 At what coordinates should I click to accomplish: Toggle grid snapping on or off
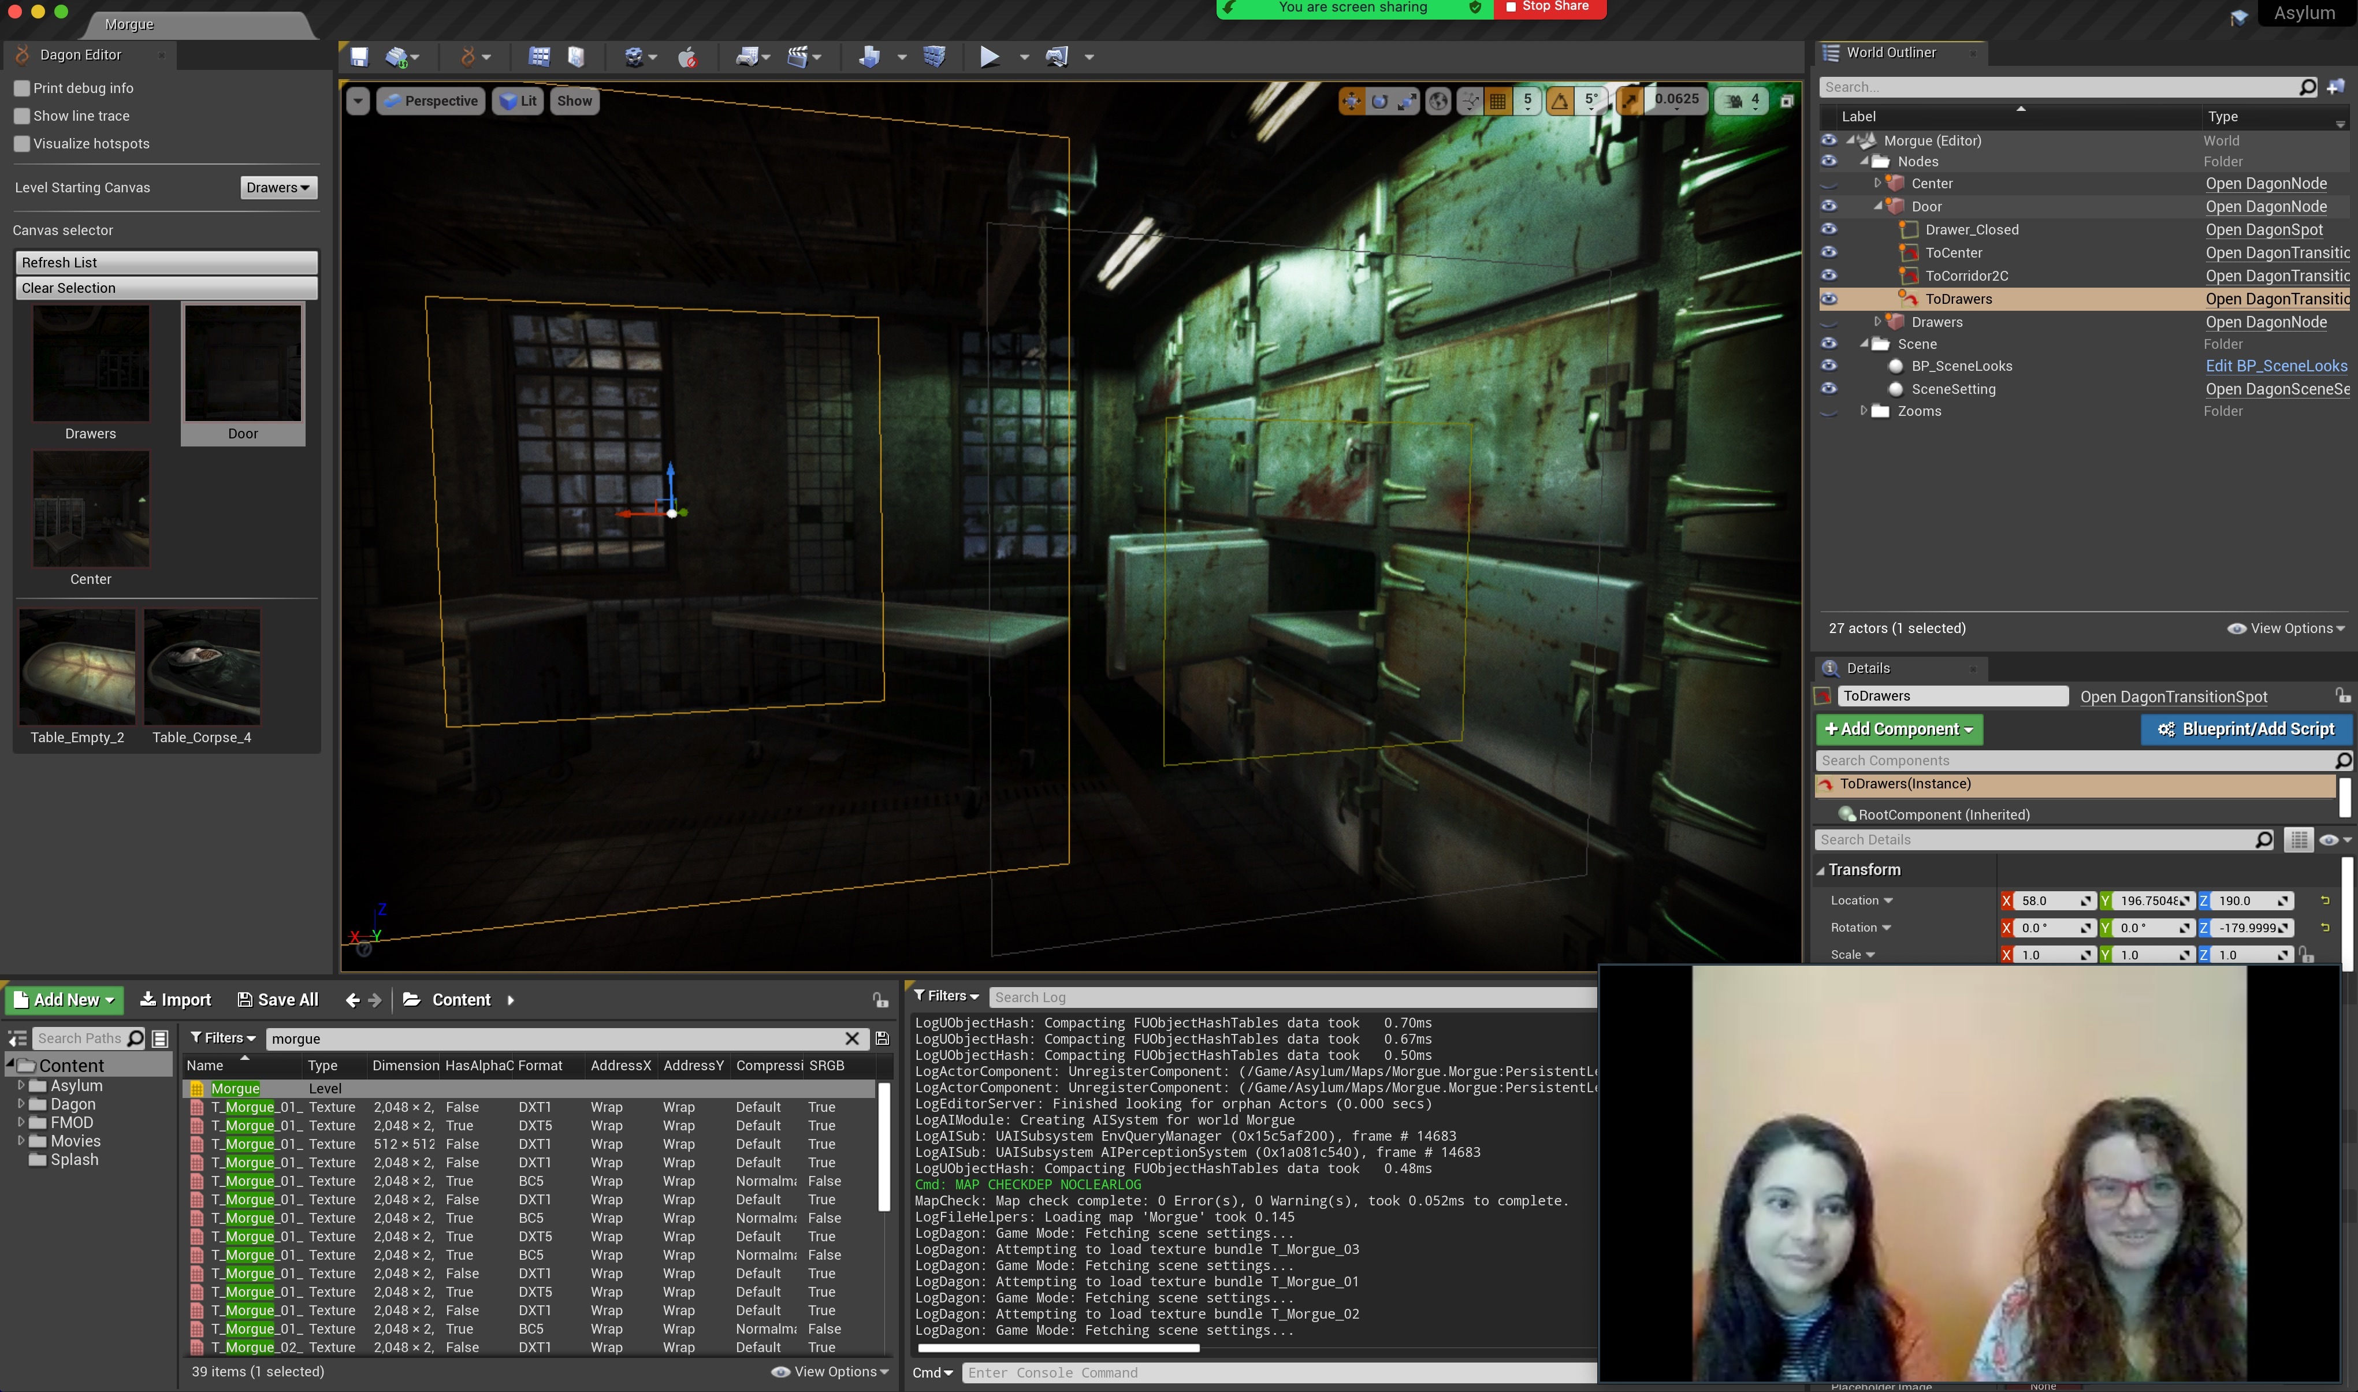(x=1498, y=101)
